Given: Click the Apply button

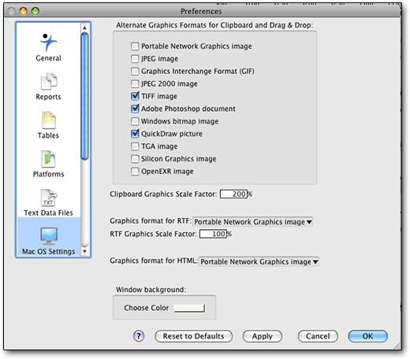Looking at the screenshot, I should (263, 336).
